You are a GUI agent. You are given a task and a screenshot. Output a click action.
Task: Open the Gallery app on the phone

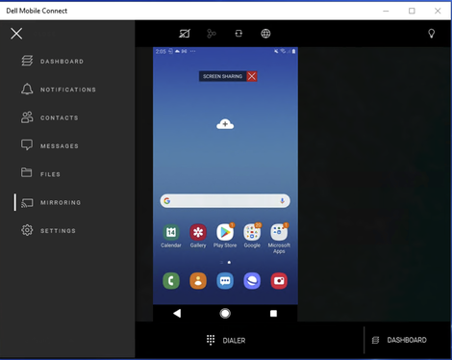coord(198,236)
